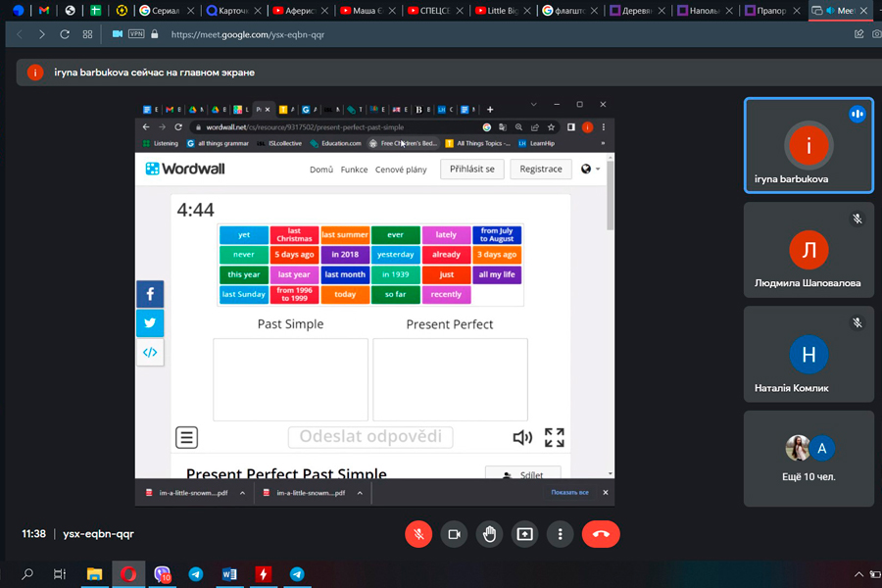Open new tab in shared Chrome window
Viewport: 882px width, 588px height.
coord(490,110)
